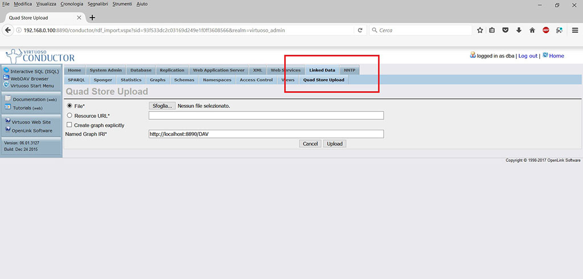583x279 pixels.
Task: Enable Create graph explicitly checkbox
Action: coord(69,125)
